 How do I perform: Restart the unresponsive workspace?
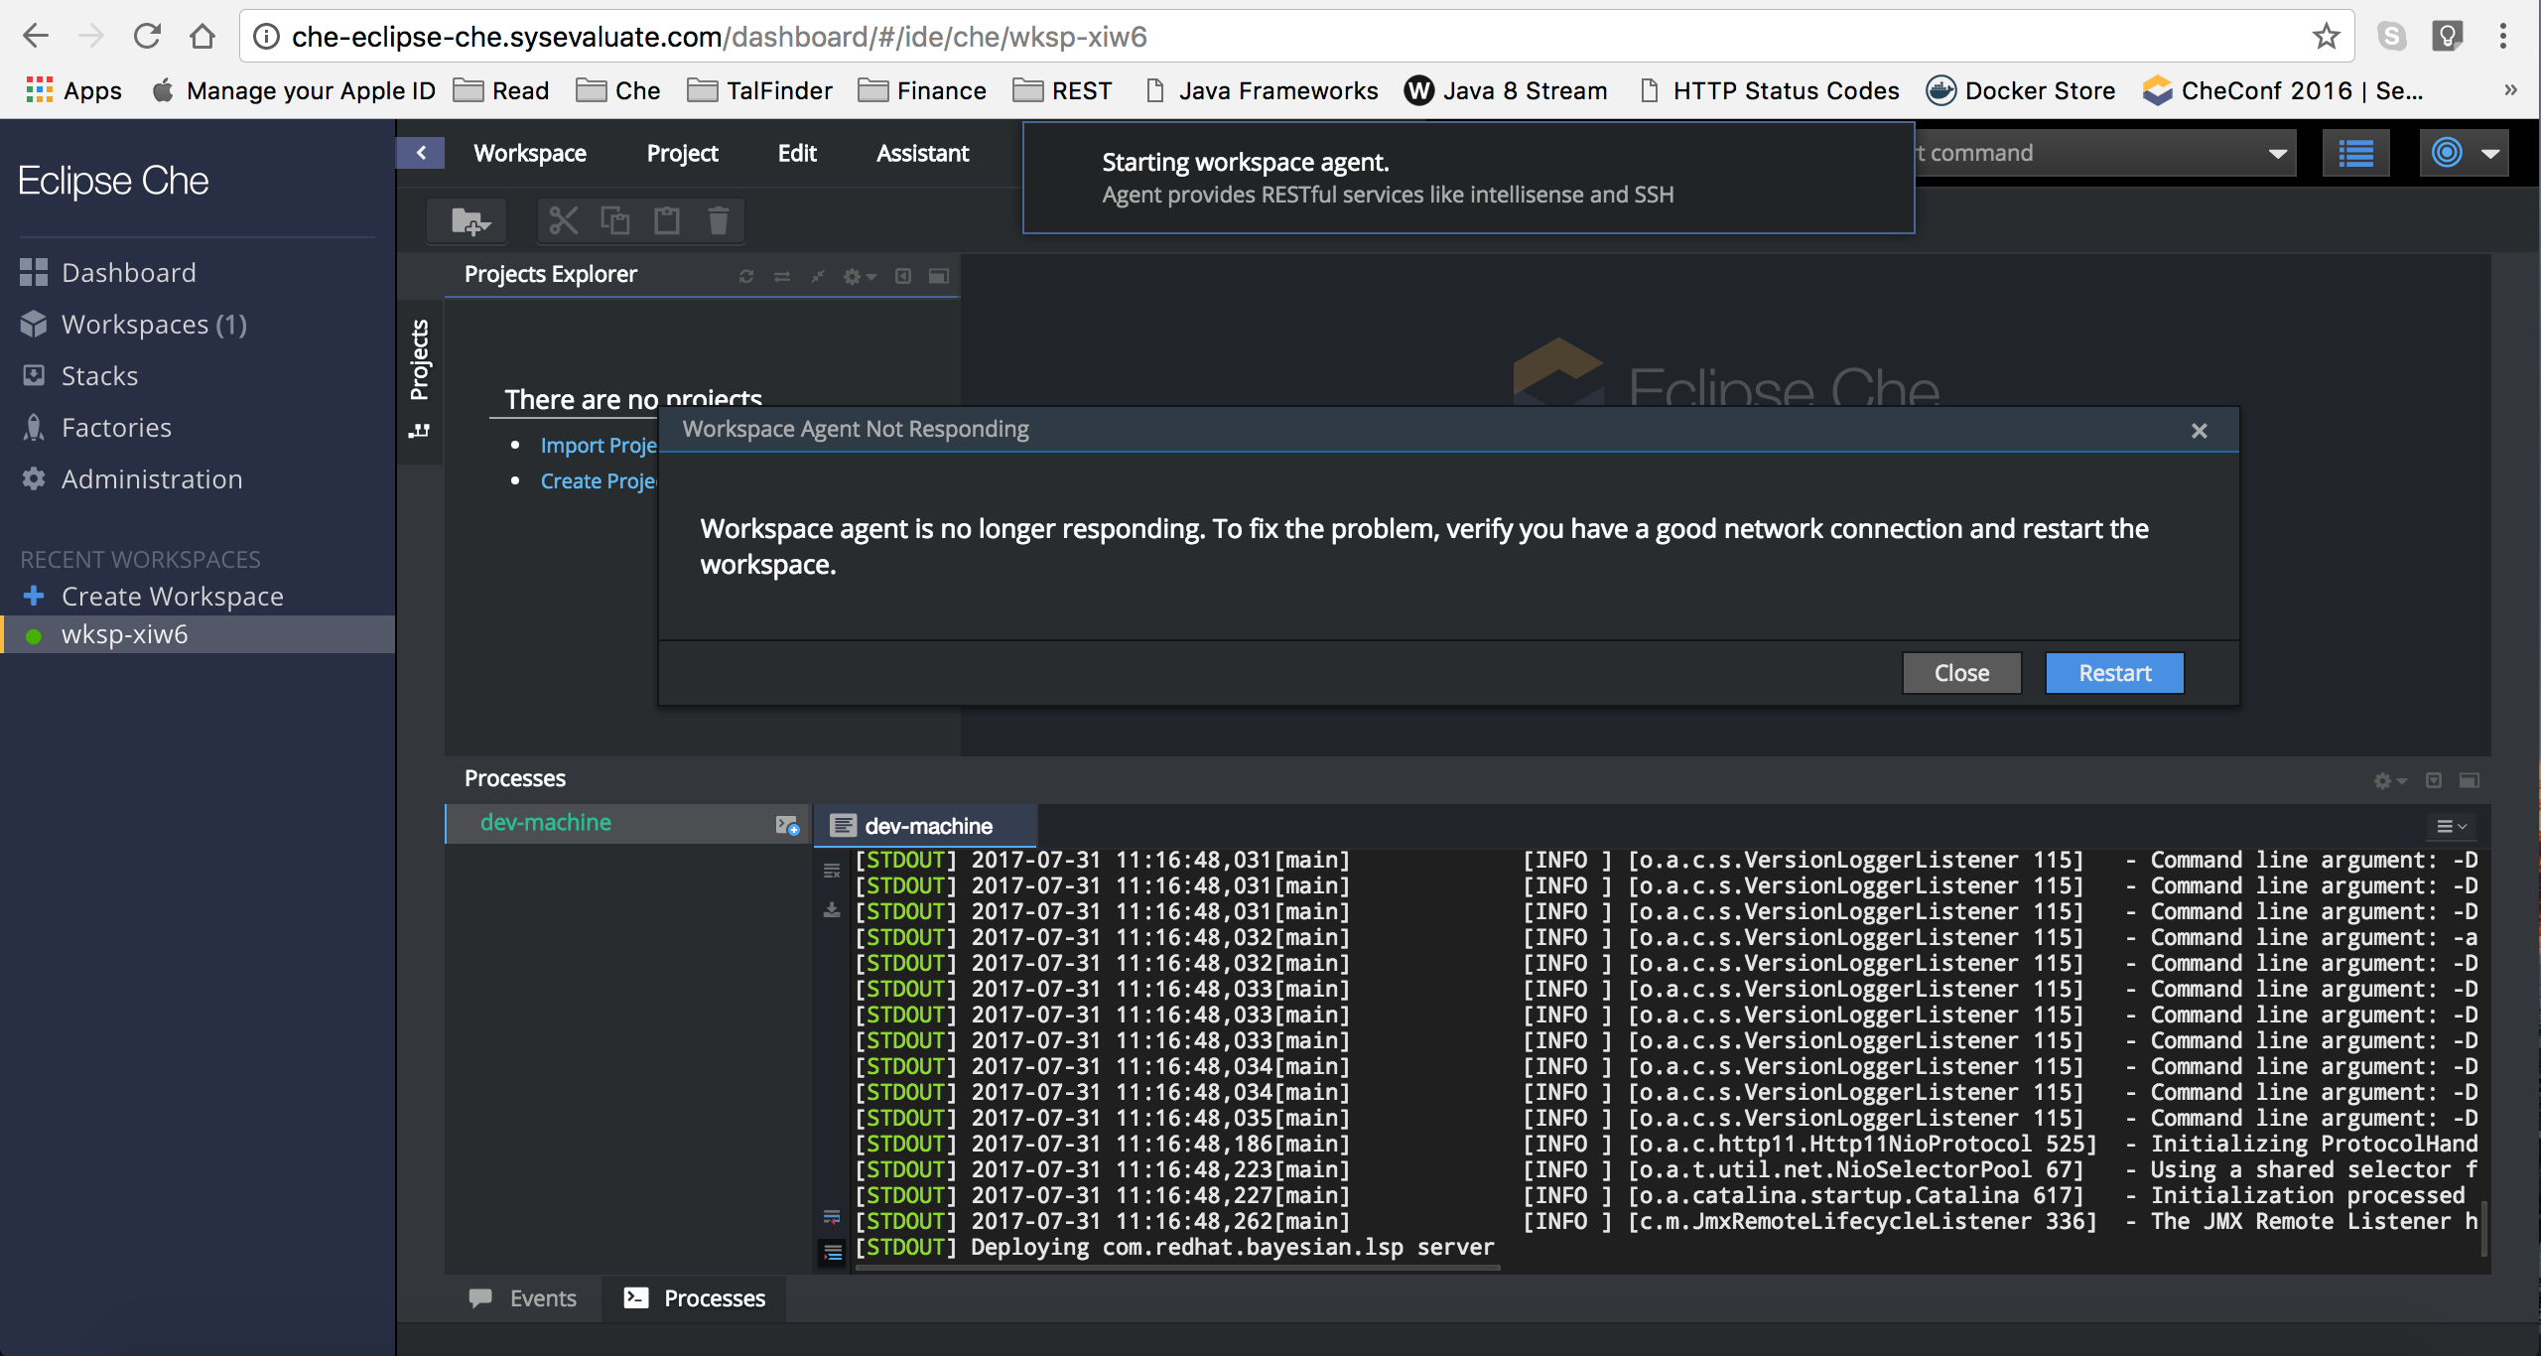pos(2113,672)
